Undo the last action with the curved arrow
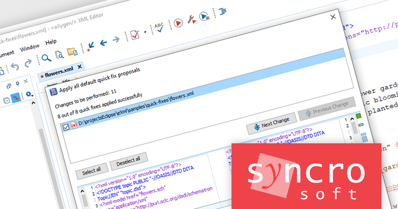Viewport: 398px width, 209px height. click(15, 66)
